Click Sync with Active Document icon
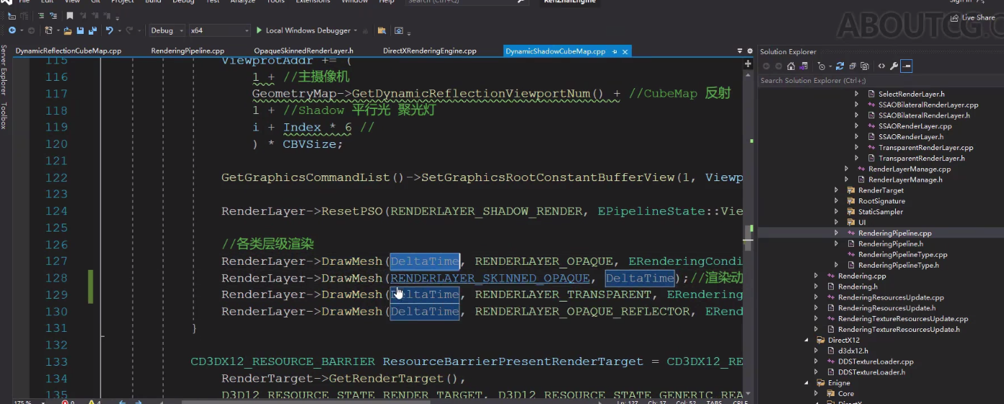Screen dimensions: 1004x404 pyautogui.click(x=840, y=66)
